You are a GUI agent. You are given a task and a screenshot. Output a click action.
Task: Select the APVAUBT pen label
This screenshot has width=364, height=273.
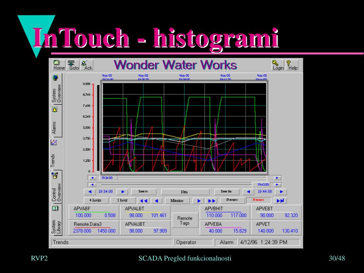click(x=135, y=224)
